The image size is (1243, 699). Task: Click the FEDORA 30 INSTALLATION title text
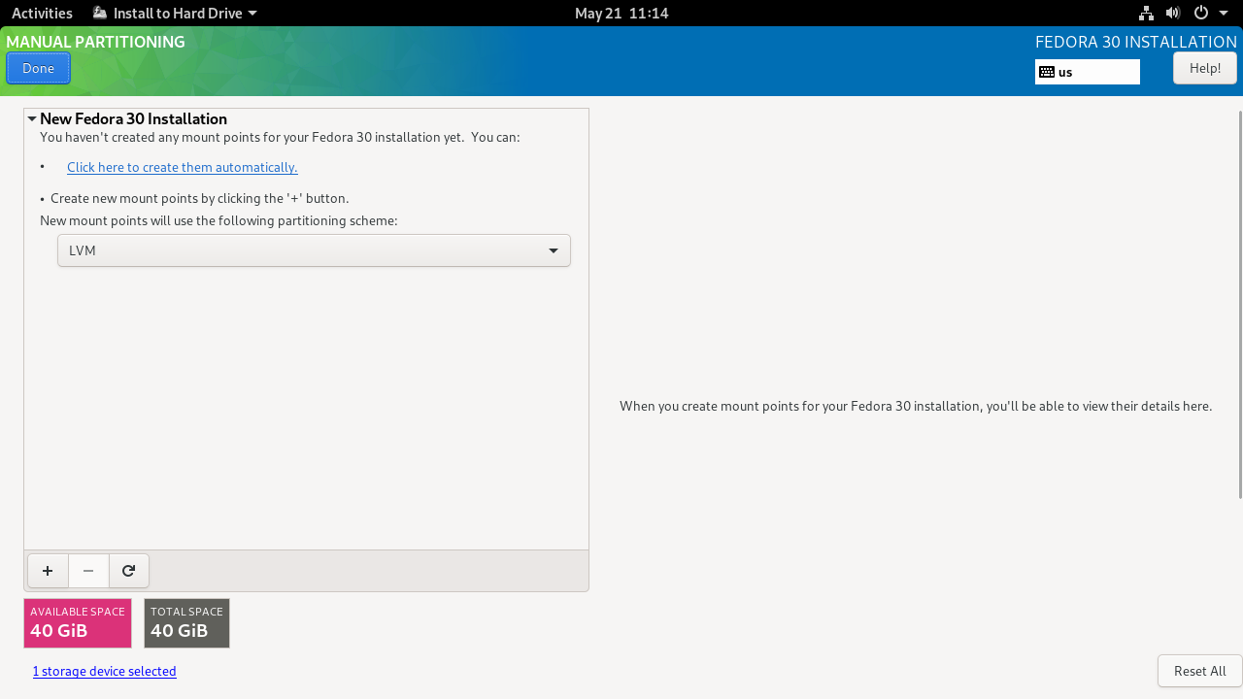pyautogui.click(x=1136, y=42)
